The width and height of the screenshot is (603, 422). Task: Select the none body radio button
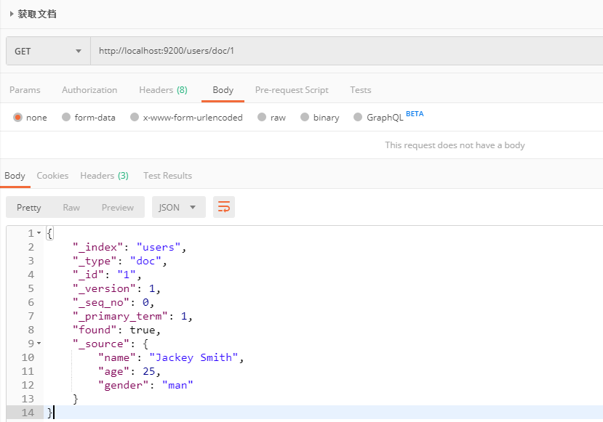[17, 117]
